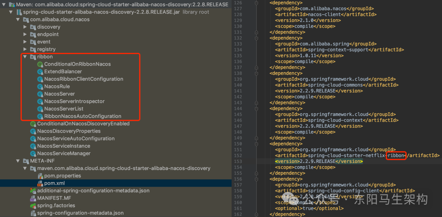Image resolution: width=442 pixels, height=217 pixels.
Task: Select the NacosServerList class name
Action: pyautogui.click(x=64, y=108)
